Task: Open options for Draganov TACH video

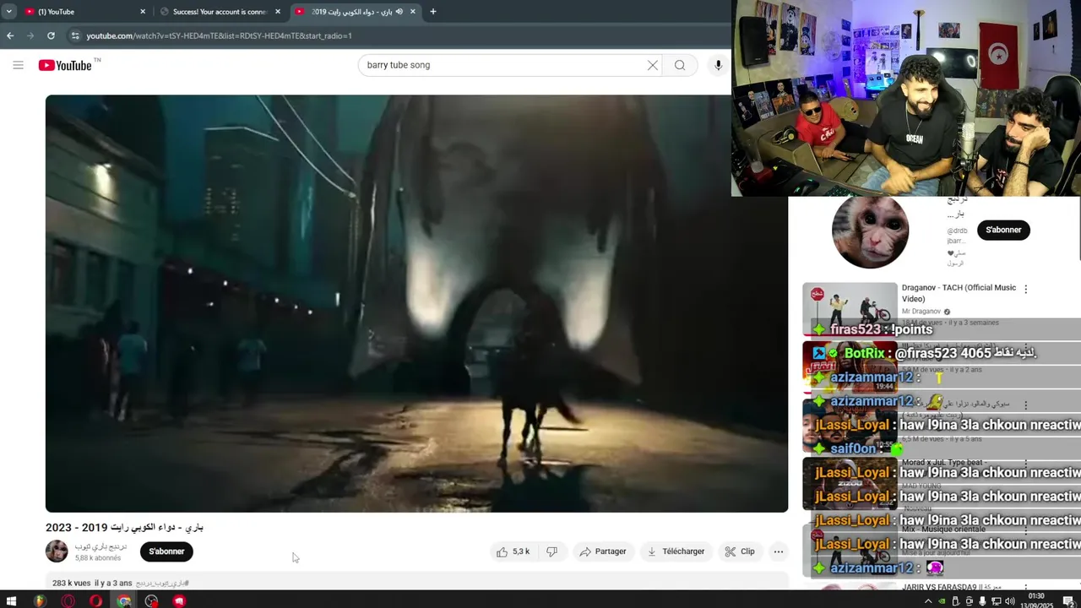Action: pyautogui.click(x=1026, y=289)
